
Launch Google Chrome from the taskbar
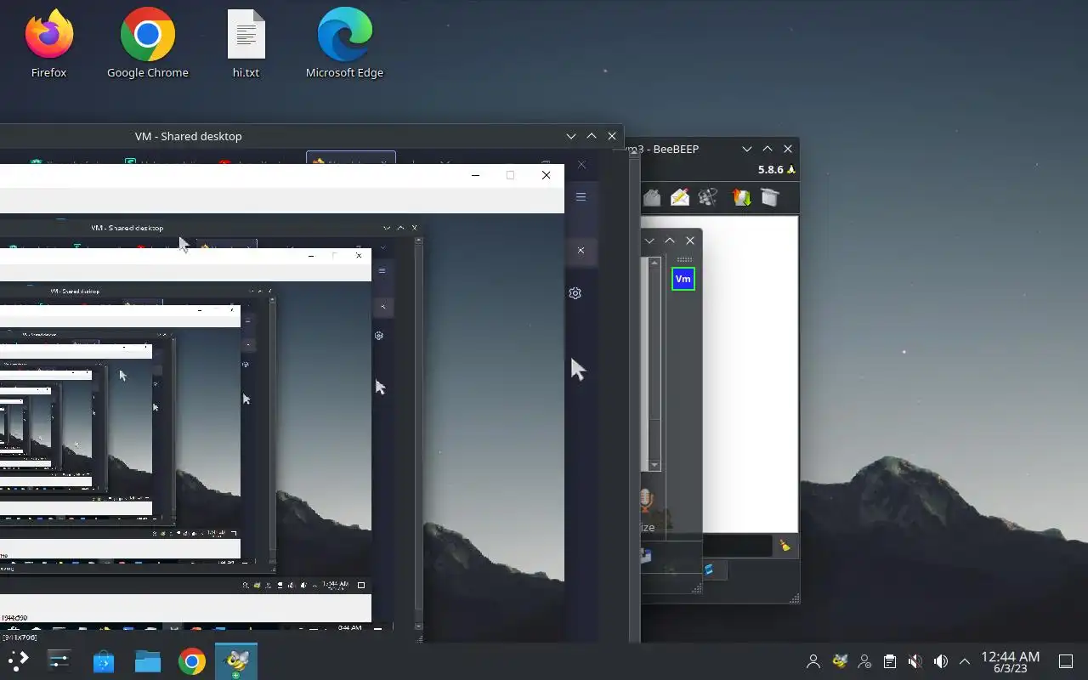click(x=192, y=661)
